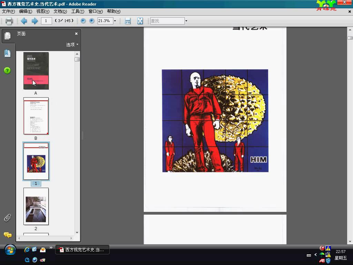Click the document scrollbar down arrow
The width and height of the screenshot is (353, 265).
tap(350, 242)
